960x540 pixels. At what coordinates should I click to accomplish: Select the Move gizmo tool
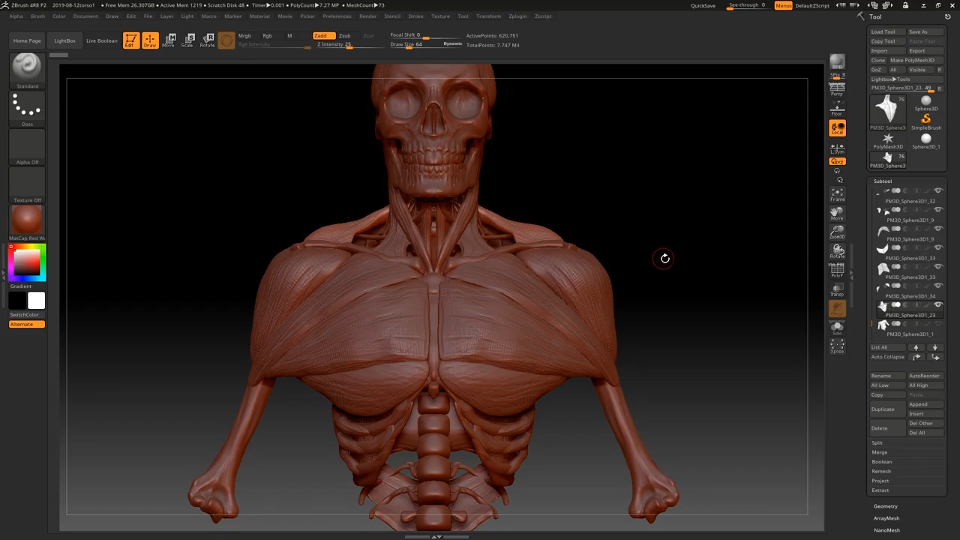click(169, 40)
